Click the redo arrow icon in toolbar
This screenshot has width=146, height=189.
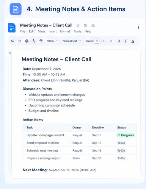(x=20, y=41)
